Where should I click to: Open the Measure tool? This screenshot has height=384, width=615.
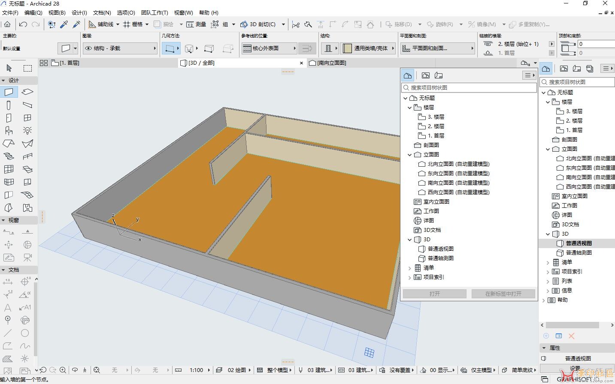(197, 24)
